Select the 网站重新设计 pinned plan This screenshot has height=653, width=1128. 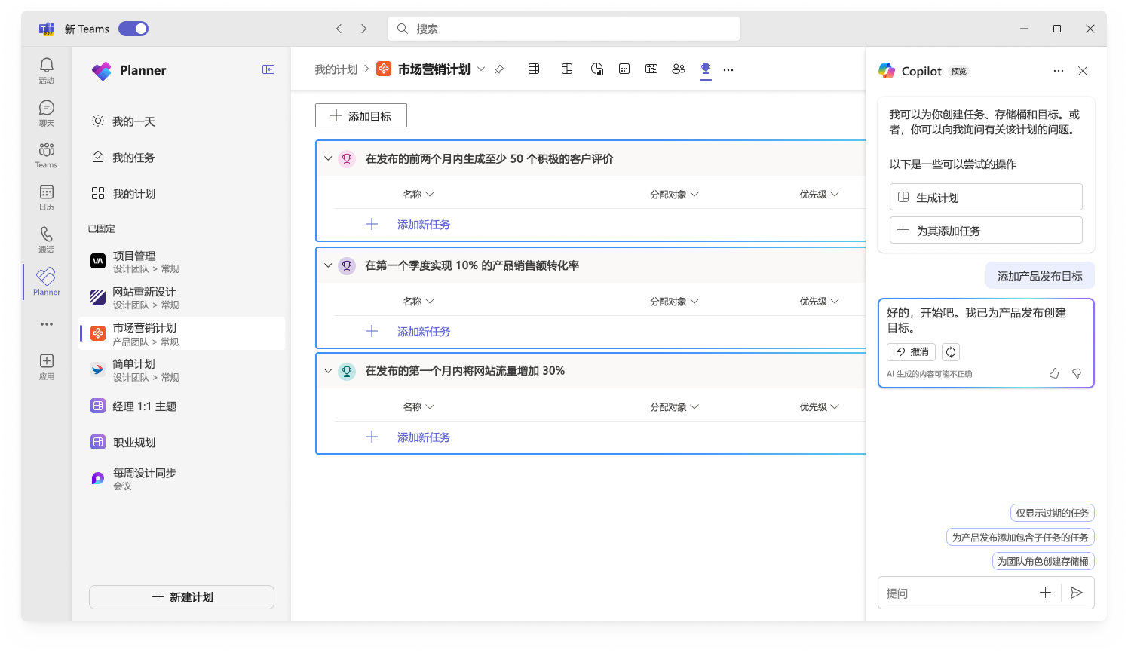tap(182, 298)
